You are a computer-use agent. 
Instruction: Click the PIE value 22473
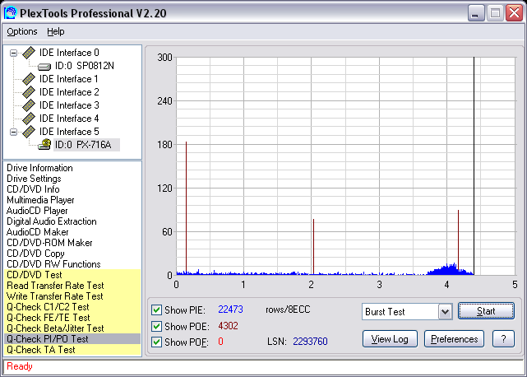230,310
